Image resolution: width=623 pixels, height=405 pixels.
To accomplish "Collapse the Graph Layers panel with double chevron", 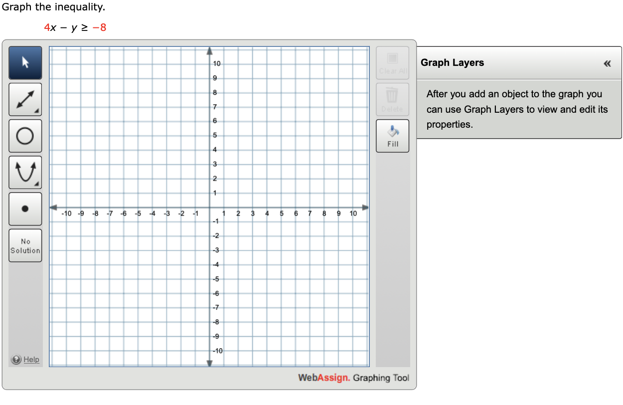I will [607, 63].
